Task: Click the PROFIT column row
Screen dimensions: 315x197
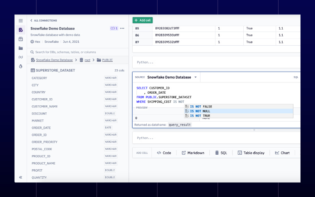Action: (78, 170)
